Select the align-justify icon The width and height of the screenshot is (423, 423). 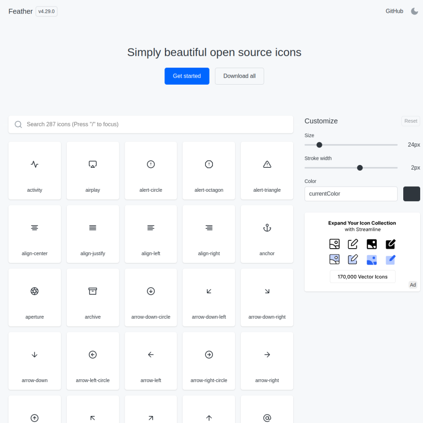[93, 234]
